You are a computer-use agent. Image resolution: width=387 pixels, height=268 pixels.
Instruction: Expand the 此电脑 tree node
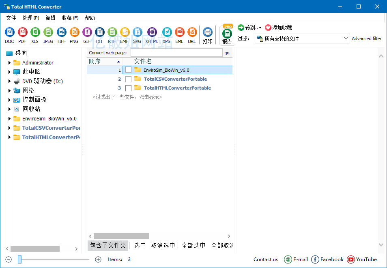coord(9,71)
